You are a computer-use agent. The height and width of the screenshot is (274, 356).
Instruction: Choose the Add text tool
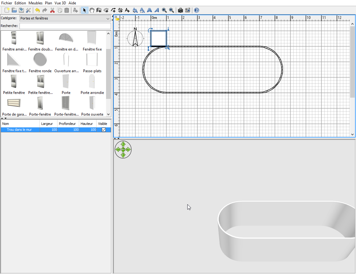click(127, 10)
